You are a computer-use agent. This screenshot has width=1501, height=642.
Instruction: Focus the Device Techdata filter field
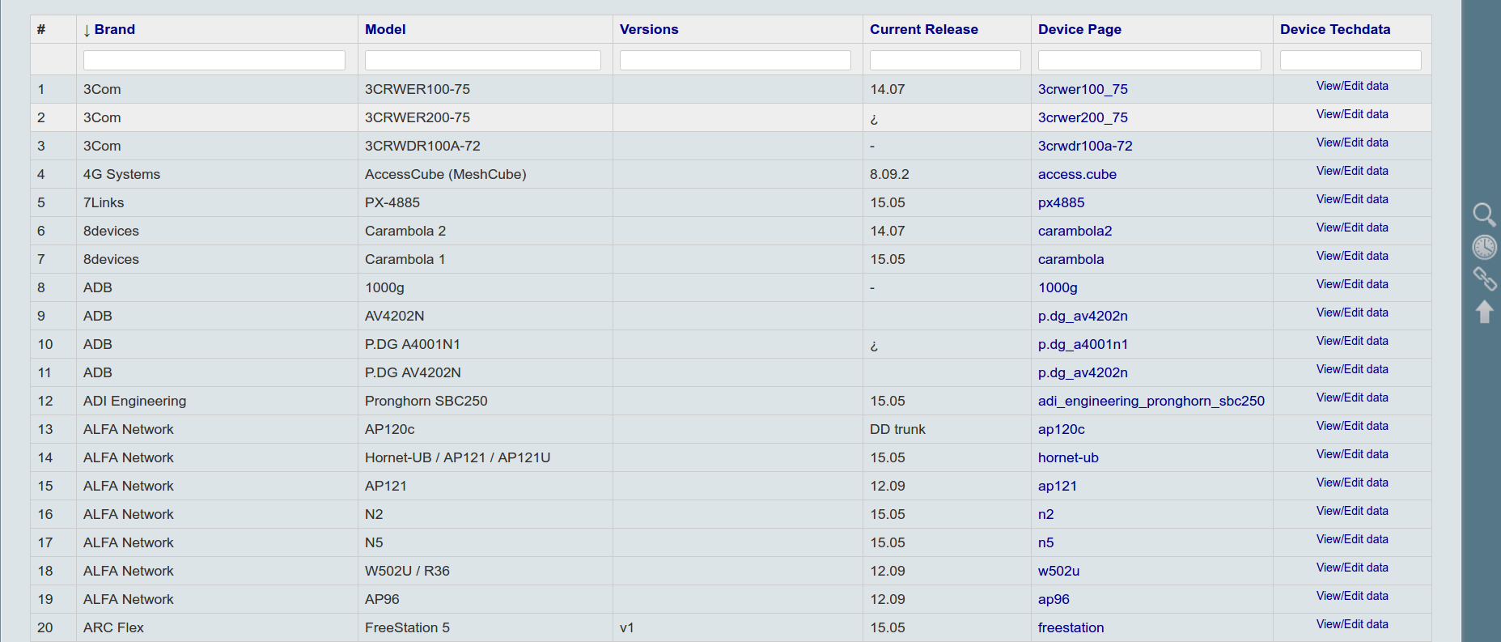point(1350,61)
